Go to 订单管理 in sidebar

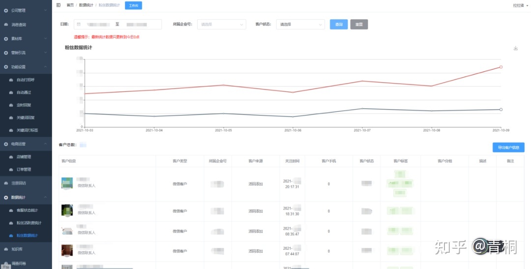pyautogui.click(x=24, y=170)
